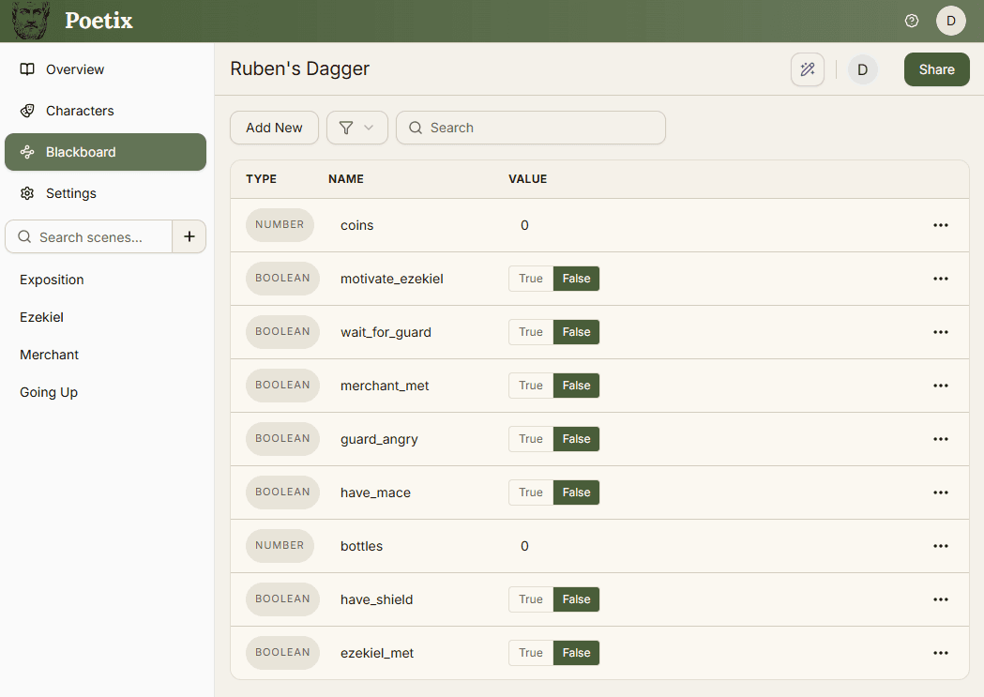Click the NAME column header
984x697 pixels.
346,179
